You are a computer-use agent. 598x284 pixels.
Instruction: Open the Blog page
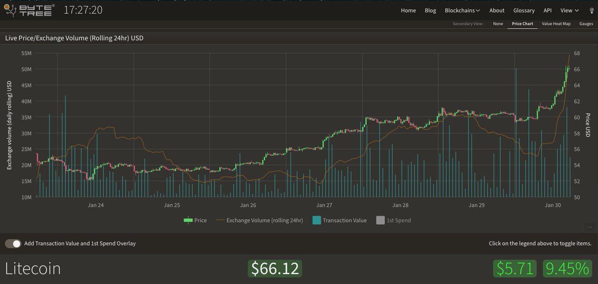click(430, 10)
